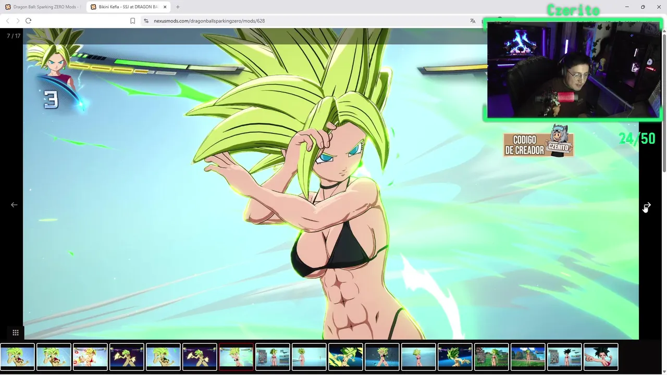Open the eighth gallery thumbnail
Viewport: 667px width, 375px height.
tap(273, 357)
